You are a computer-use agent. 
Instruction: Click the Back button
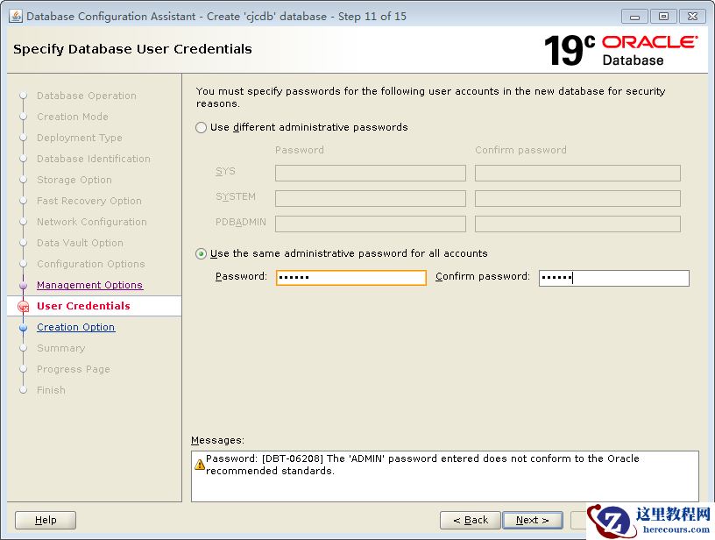click(x=471, y=520)
